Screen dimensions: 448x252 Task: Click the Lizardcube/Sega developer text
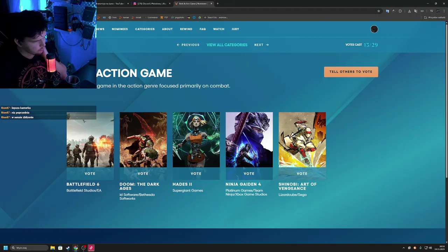coord(292,195)
